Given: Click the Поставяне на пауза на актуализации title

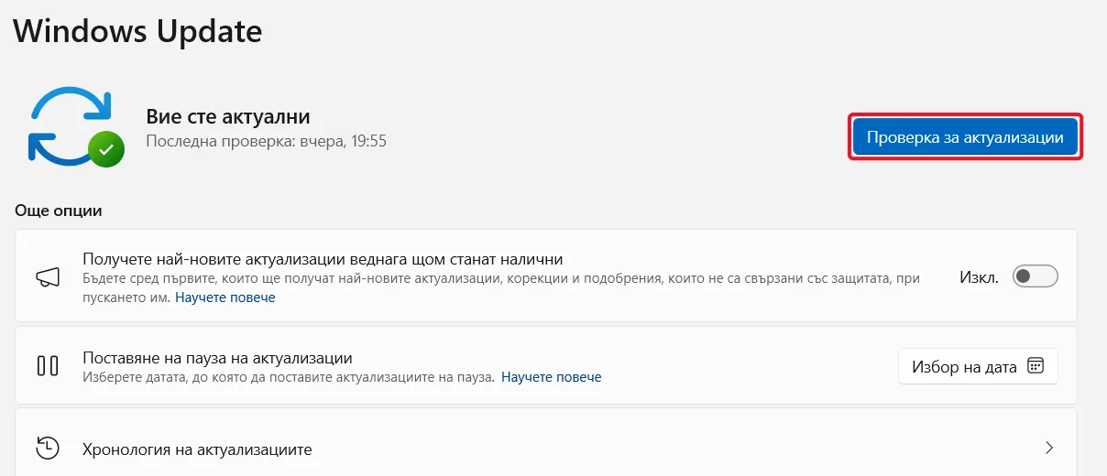Looking at the screenshot, I should (217, 358).
